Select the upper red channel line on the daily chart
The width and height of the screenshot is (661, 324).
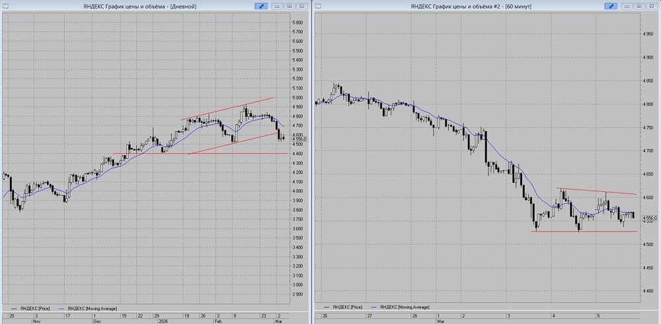point(227,109)
